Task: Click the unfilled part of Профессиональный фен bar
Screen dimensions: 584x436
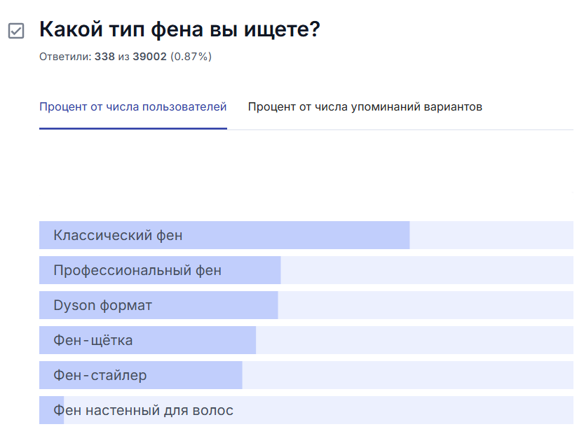Action: (426, 270)
